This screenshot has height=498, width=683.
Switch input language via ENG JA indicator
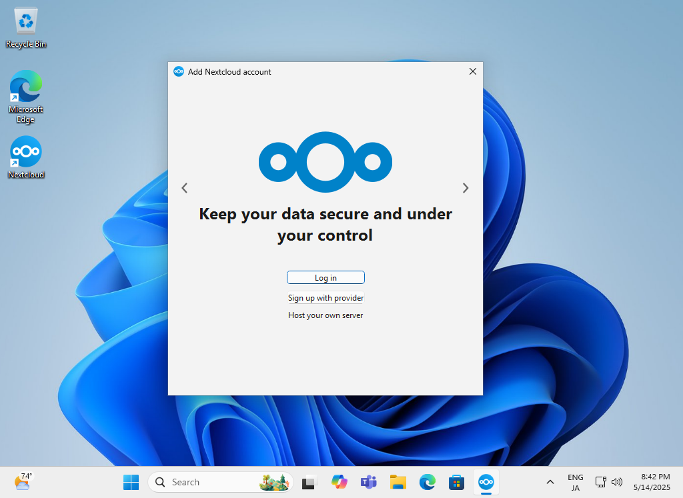(575, 481)
